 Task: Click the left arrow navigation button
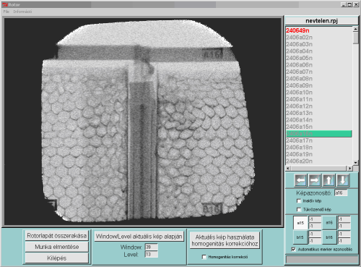click(x=300, y=180)
